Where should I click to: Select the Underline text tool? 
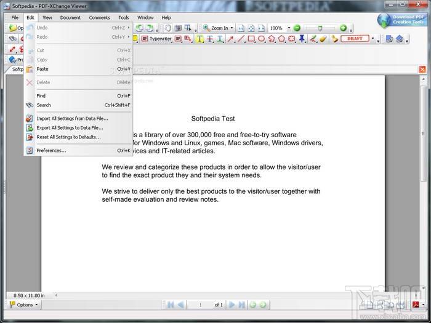click(220, 39)
